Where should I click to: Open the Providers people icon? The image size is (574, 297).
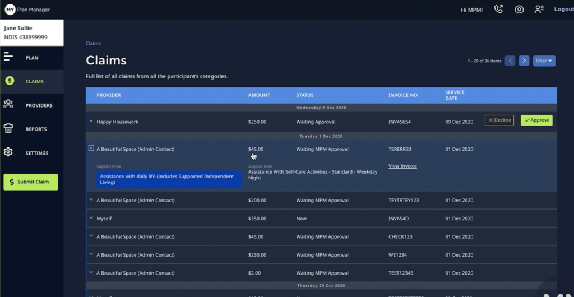(8, 105)
